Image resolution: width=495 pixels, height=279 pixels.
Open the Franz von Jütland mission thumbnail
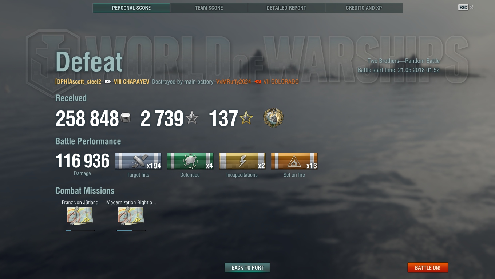click(x=80, y=216)
